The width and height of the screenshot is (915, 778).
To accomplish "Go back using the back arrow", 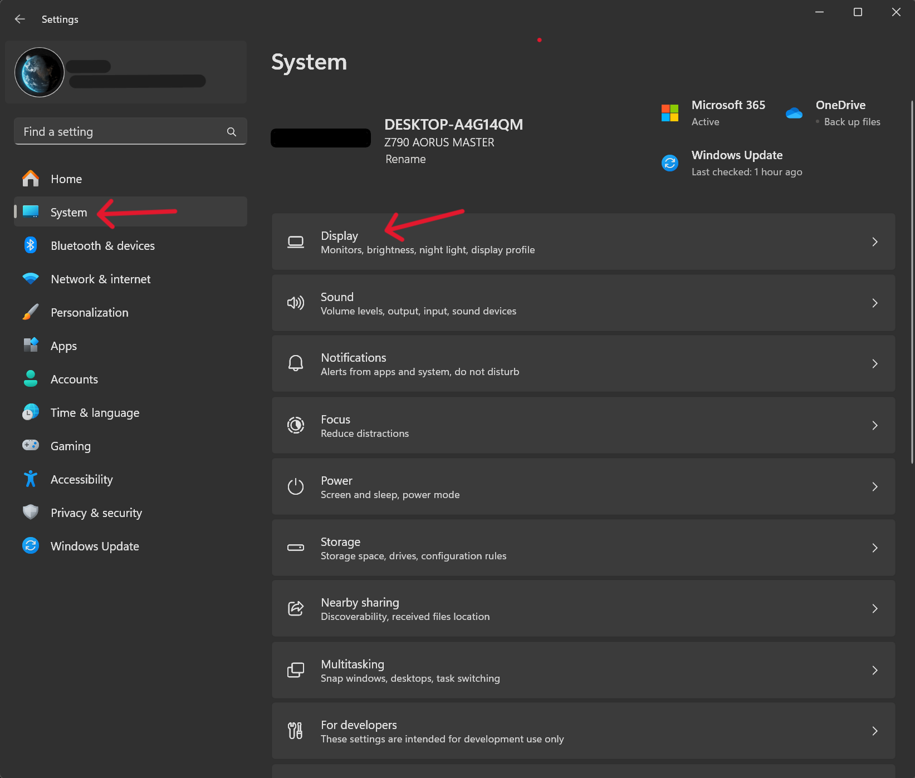I will [x=20, y=18].
